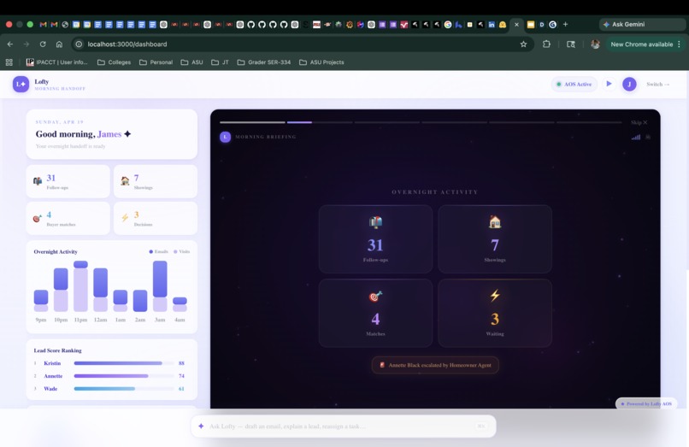Open the IPACCT User info bookmark

click(56, 62)
